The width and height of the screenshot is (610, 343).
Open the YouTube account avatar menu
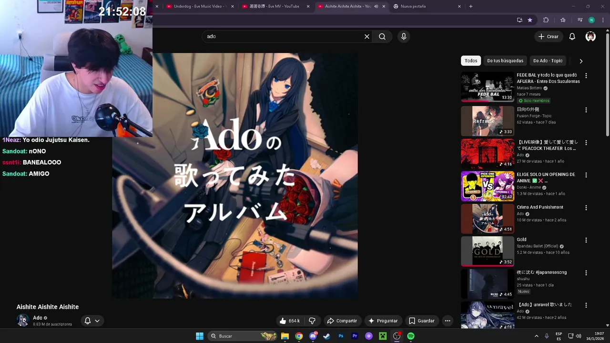click(x=590, y=37)
